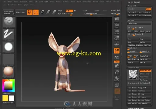156x109 pixels.
Task: Click the SwitchColor button
Action: [x=8, y=103]
